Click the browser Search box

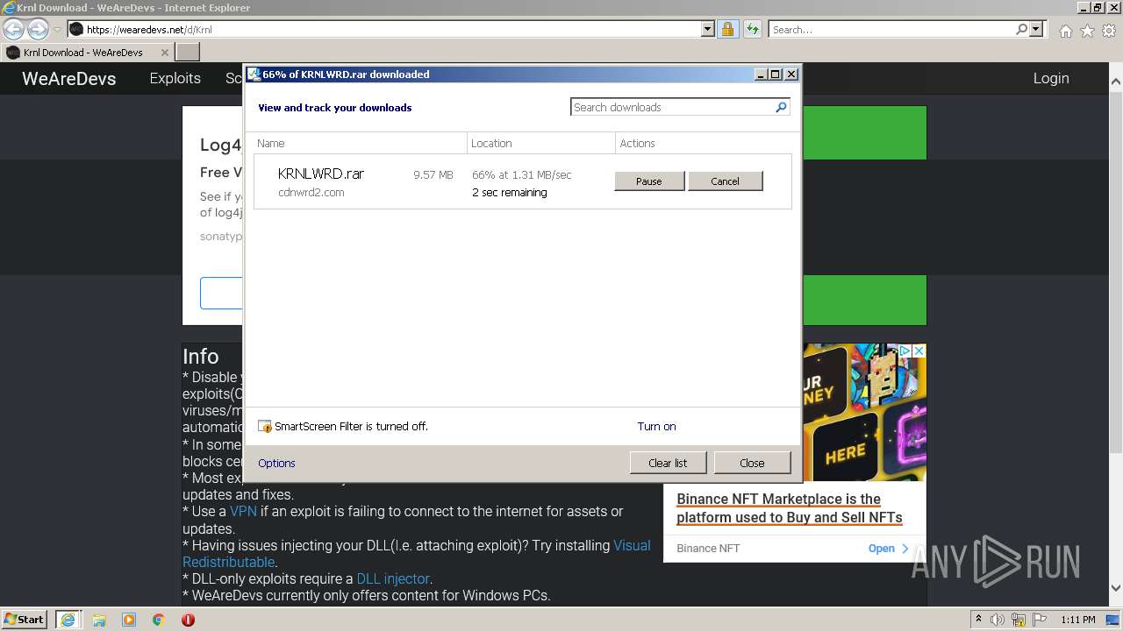click(x=891, y=29)
